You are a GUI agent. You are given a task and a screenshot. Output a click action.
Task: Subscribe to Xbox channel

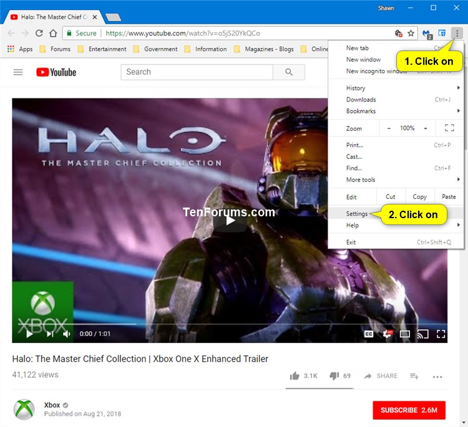tap(409, 410)
